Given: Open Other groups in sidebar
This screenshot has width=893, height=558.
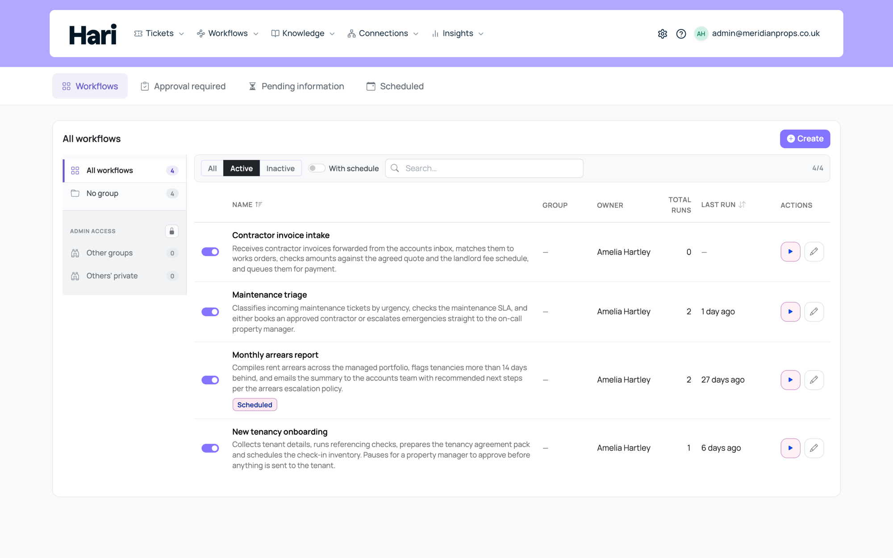Looking at the screenshot, I should [x=125, y=253].
